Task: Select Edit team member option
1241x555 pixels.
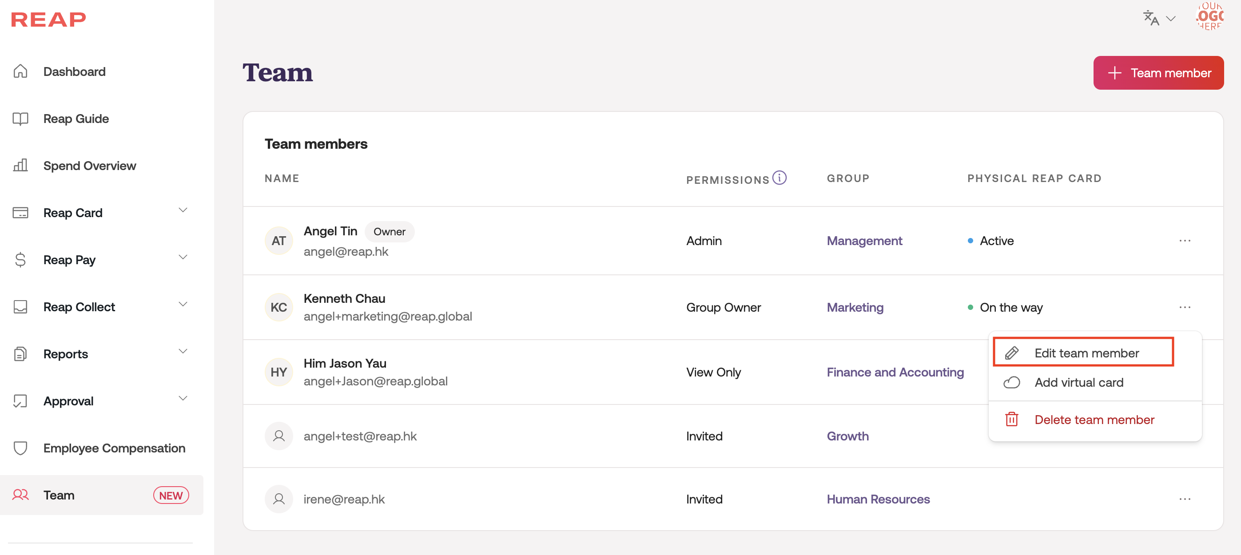Action: [1086, 353]
